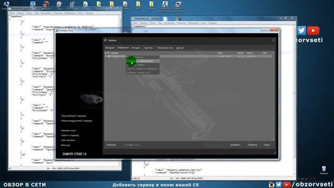Switch to the Зритель tab
This screenshot has width=334, height=188.
tap(148, 48)
